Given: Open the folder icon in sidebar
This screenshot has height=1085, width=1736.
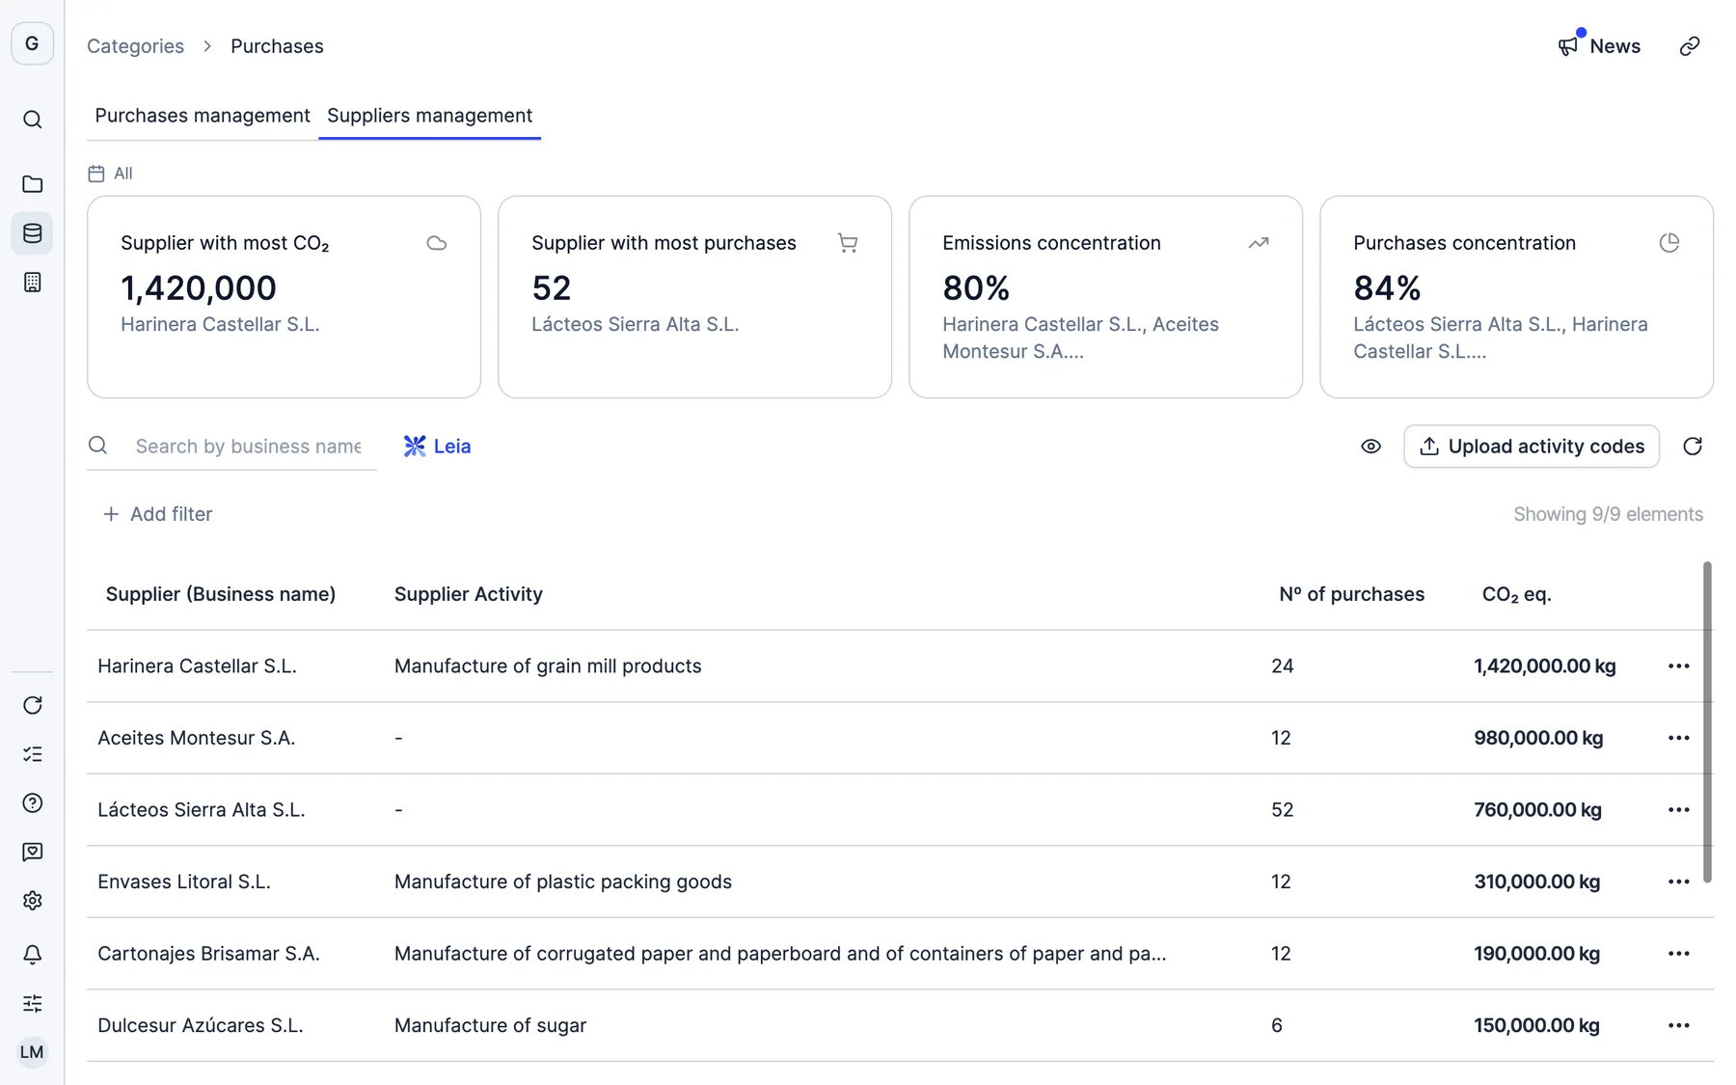Looking at the screenshot, I should [x=32, y=183].
